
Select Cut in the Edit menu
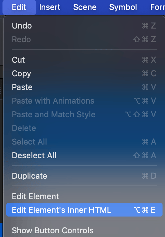click(84, 60)
